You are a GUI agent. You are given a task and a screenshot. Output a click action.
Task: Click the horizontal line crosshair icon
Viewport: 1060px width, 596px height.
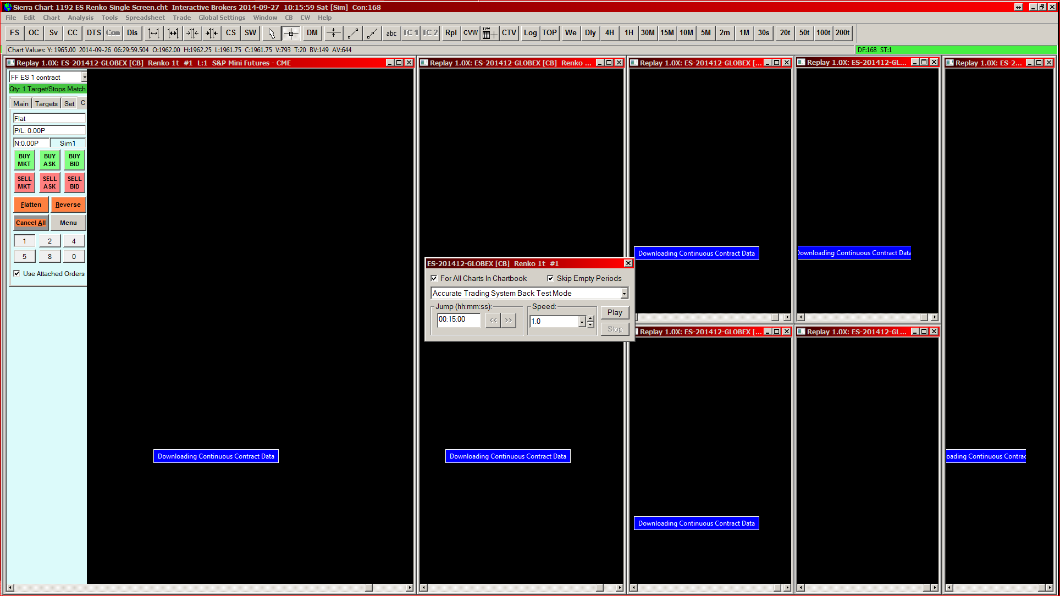[x=333, y=33]
